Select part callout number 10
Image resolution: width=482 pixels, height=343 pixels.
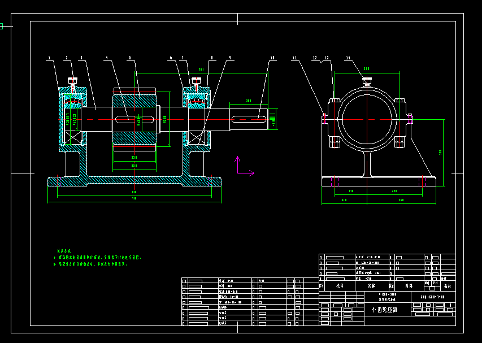click(272, 58)
